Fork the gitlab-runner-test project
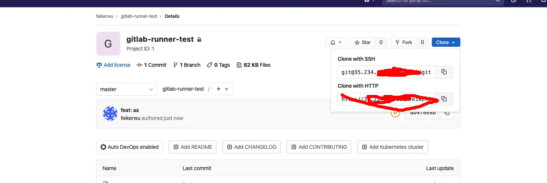The height and width of the screenshot is (183, 547). [403, 43]
